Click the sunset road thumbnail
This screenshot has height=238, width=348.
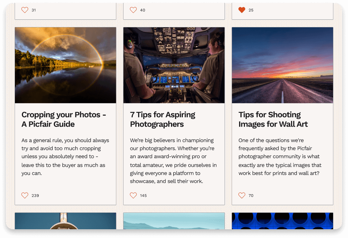click(x=282, y=65)
